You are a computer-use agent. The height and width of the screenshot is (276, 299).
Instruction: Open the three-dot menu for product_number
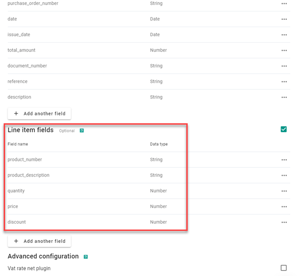point(284,160)
